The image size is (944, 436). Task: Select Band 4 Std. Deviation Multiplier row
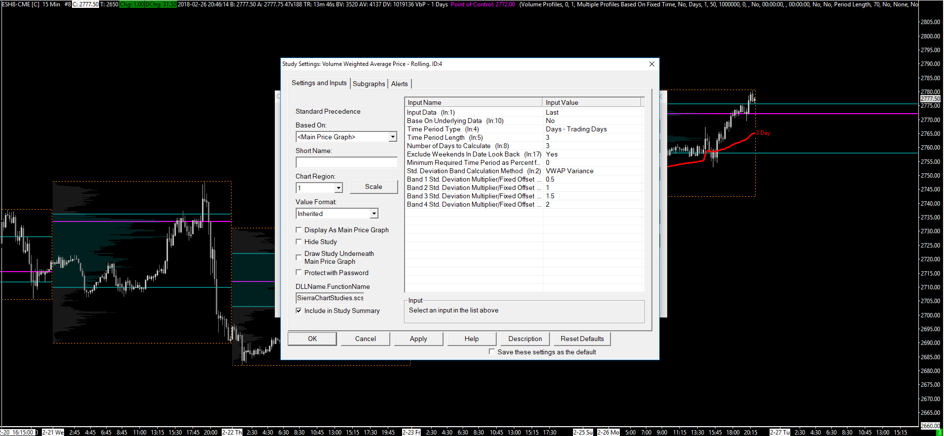click(524, 204)
